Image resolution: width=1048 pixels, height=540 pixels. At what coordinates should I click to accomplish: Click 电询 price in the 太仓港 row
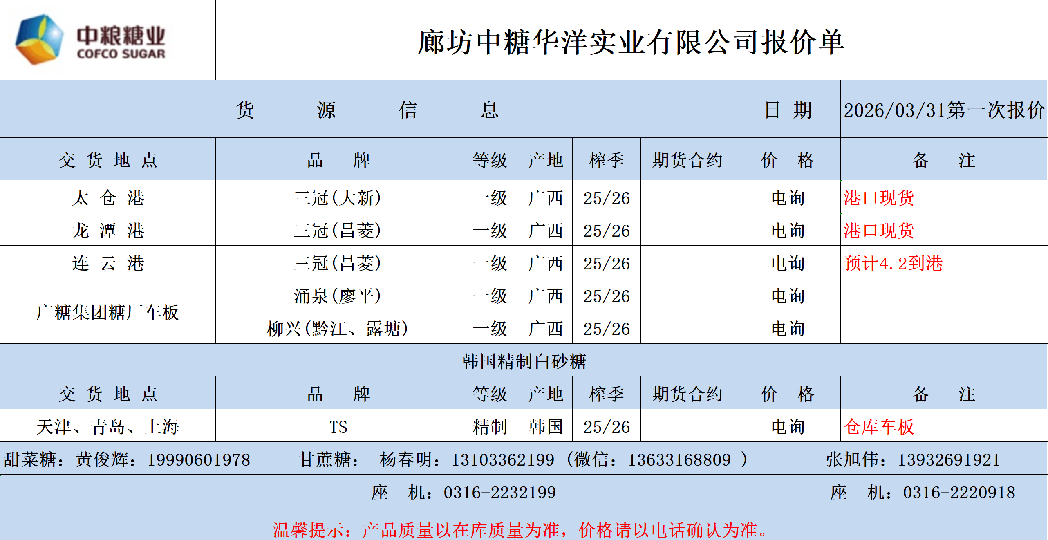(787, 197)
